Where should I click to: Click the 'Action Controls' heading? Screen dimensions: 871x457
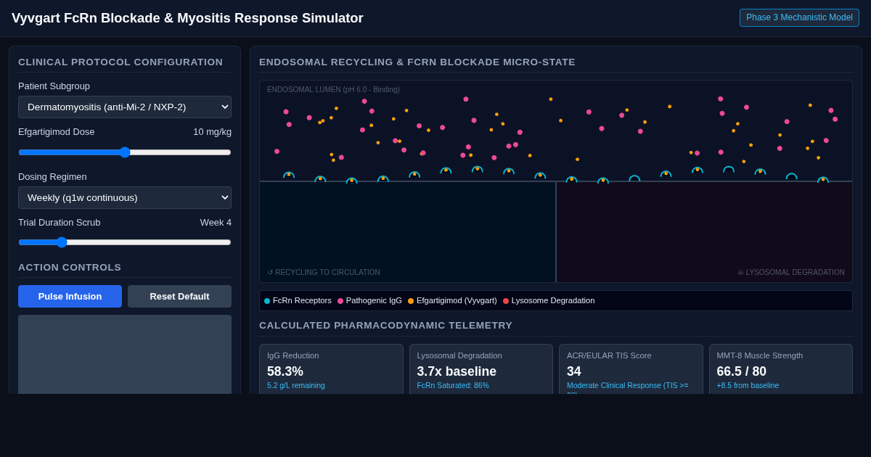[x=70, y=268]
